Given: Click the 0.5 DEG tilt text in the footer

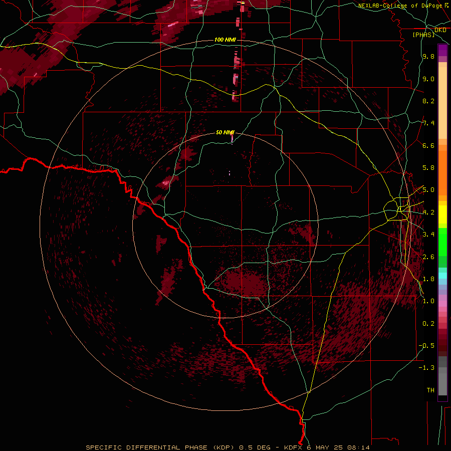Looking at the screenshot, I should [255, 447].
